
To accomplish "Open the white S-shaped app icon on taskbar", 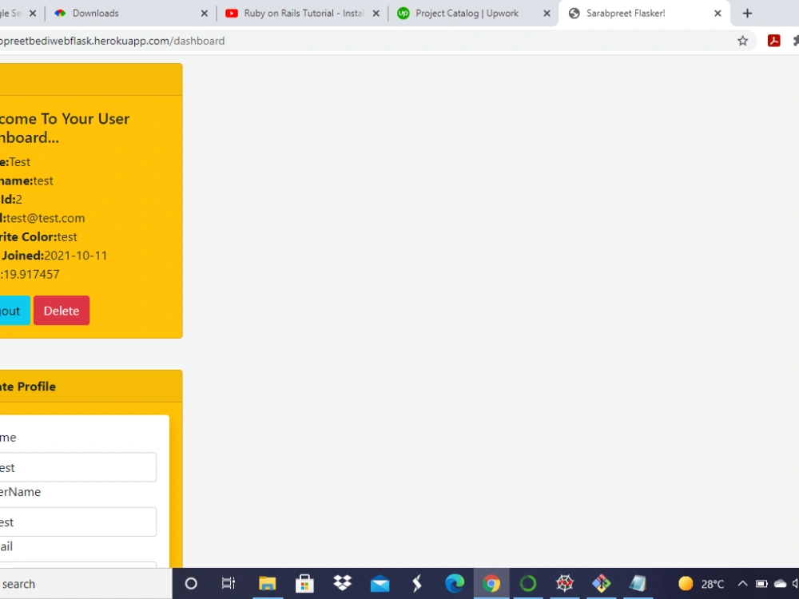I will 417,584.
